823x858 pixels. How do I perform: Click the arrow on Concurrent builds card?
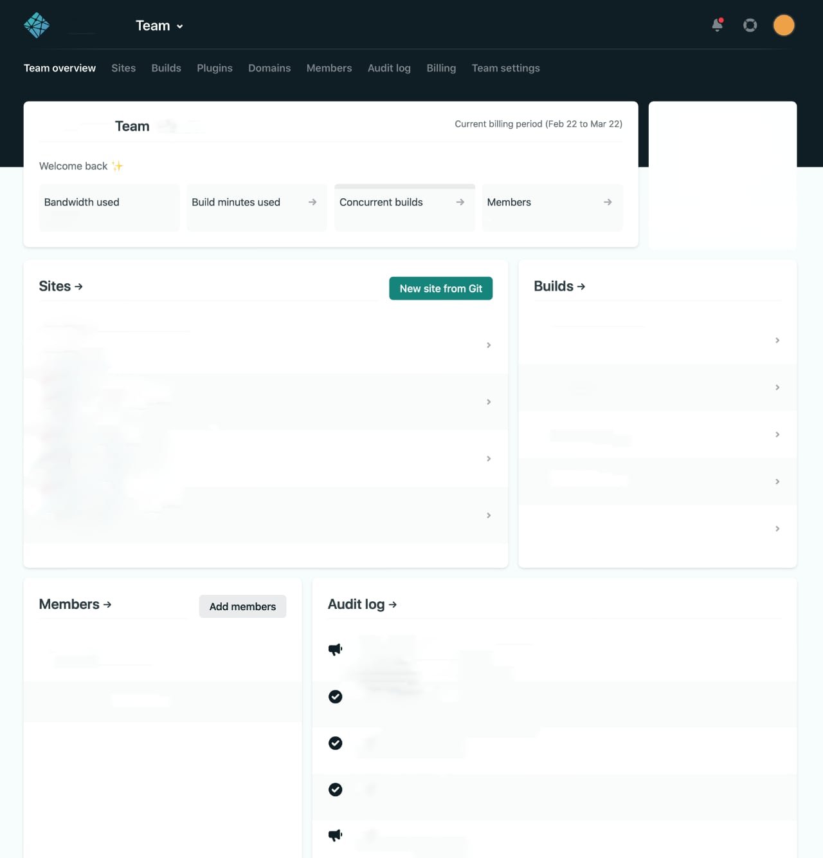tap(460, 202)
